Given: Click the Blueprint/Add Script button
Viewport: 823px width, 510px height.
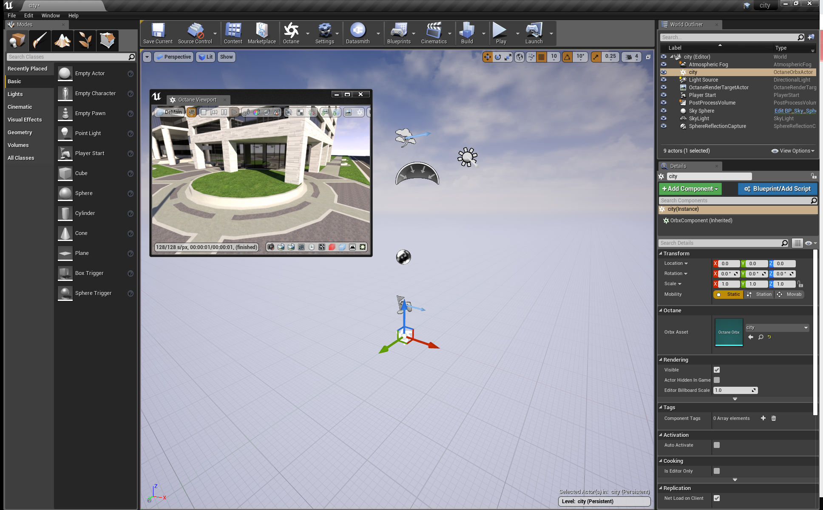Looking at the screenshot, I should [777, 189].
